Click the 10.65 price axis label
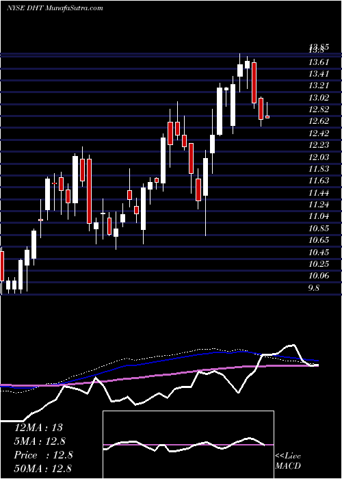Image resolution: width=342 pixels, height=479 pixels. point(319,240)
